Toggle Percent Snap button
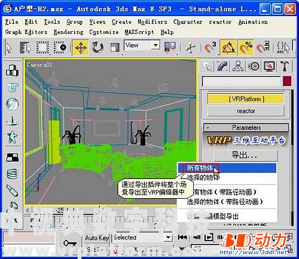Image resolution: width=299 pixels, height=259 pixels. tap(245, 47)
